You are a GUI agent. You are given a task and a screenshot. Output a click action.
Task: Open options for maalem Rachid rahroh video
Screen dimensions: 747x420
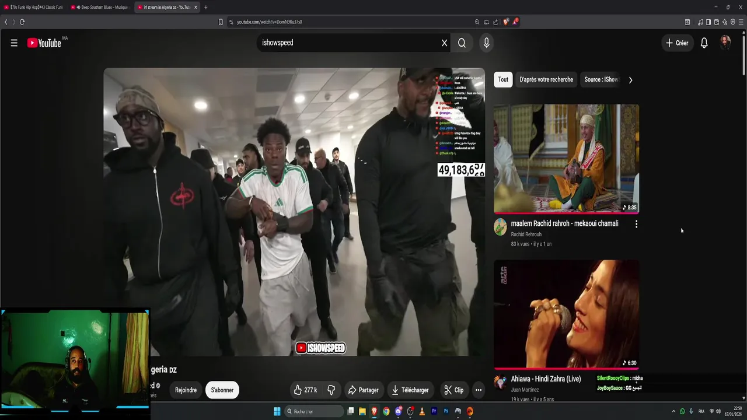pyautogui.click(x=636, y=223)
